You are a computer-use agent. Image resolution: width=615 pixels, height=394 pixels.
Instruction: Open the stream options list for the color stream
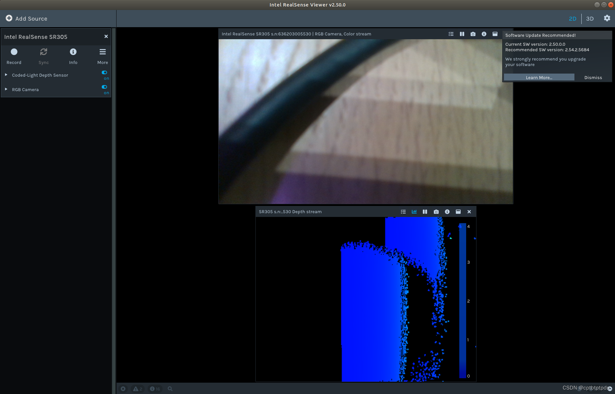(451, 34)
